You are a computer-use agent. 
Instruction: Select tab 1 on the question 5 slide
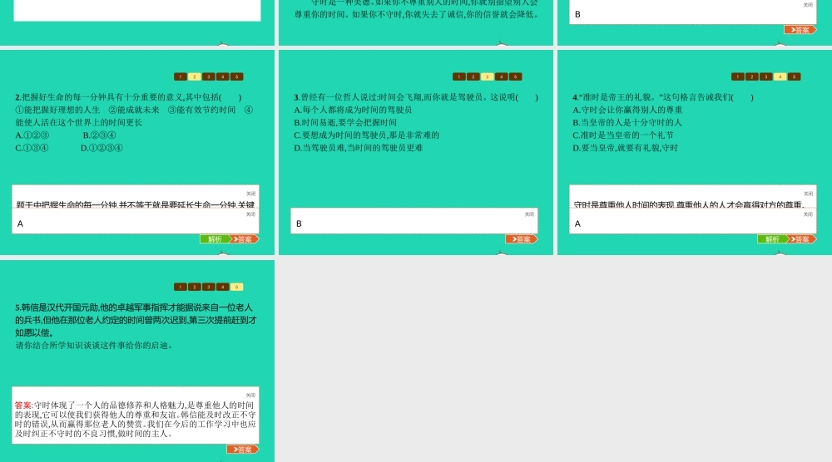coord(181,288)
